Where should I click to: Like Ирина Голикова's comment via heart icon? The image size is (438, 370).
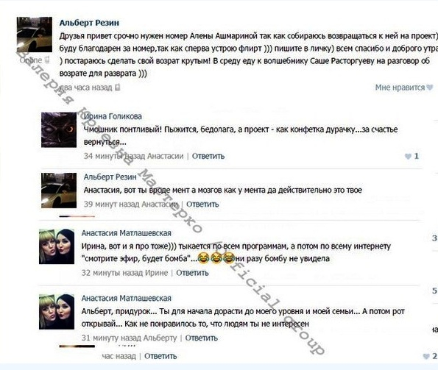point(408,156)
